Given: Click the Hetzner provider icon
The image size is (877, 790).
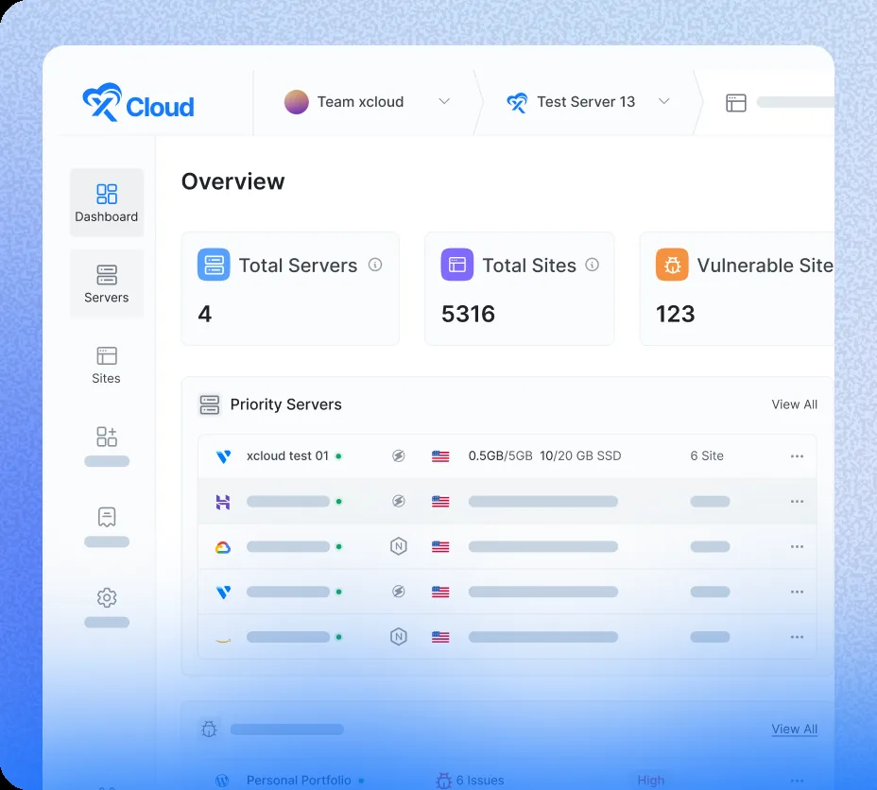Looking at the screenshot, I should point(223,502).
